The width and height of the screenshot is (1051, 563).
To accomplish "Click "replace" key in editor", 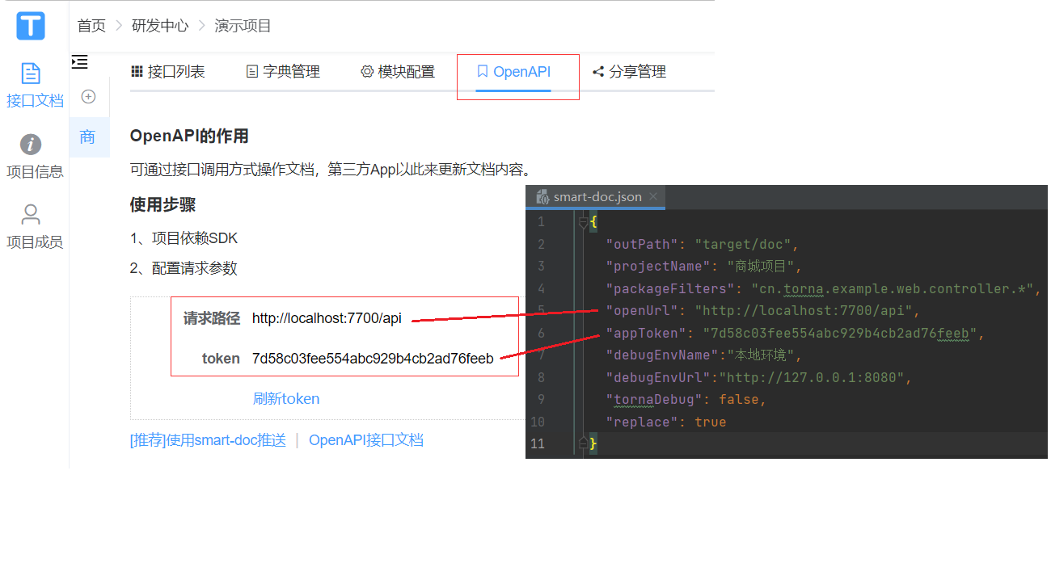I will point(644,422).
